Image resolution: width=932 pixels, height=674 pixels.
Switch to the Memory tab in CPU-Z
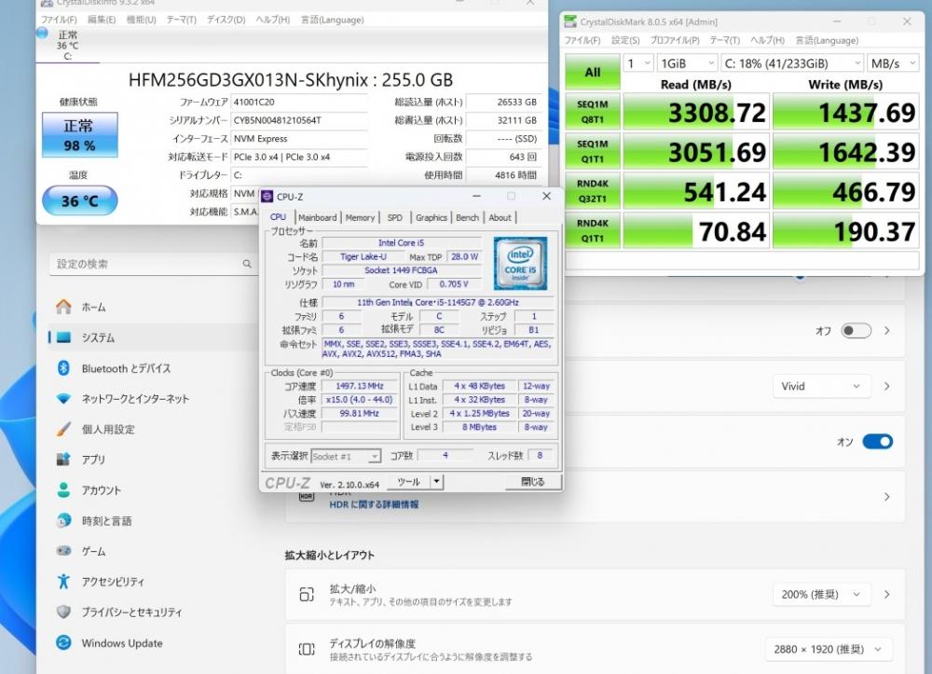[x=360, y=217]
